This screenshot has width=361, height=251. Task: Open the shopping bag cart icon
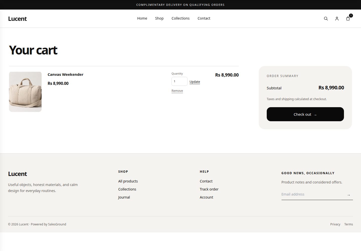coord(348,18)
